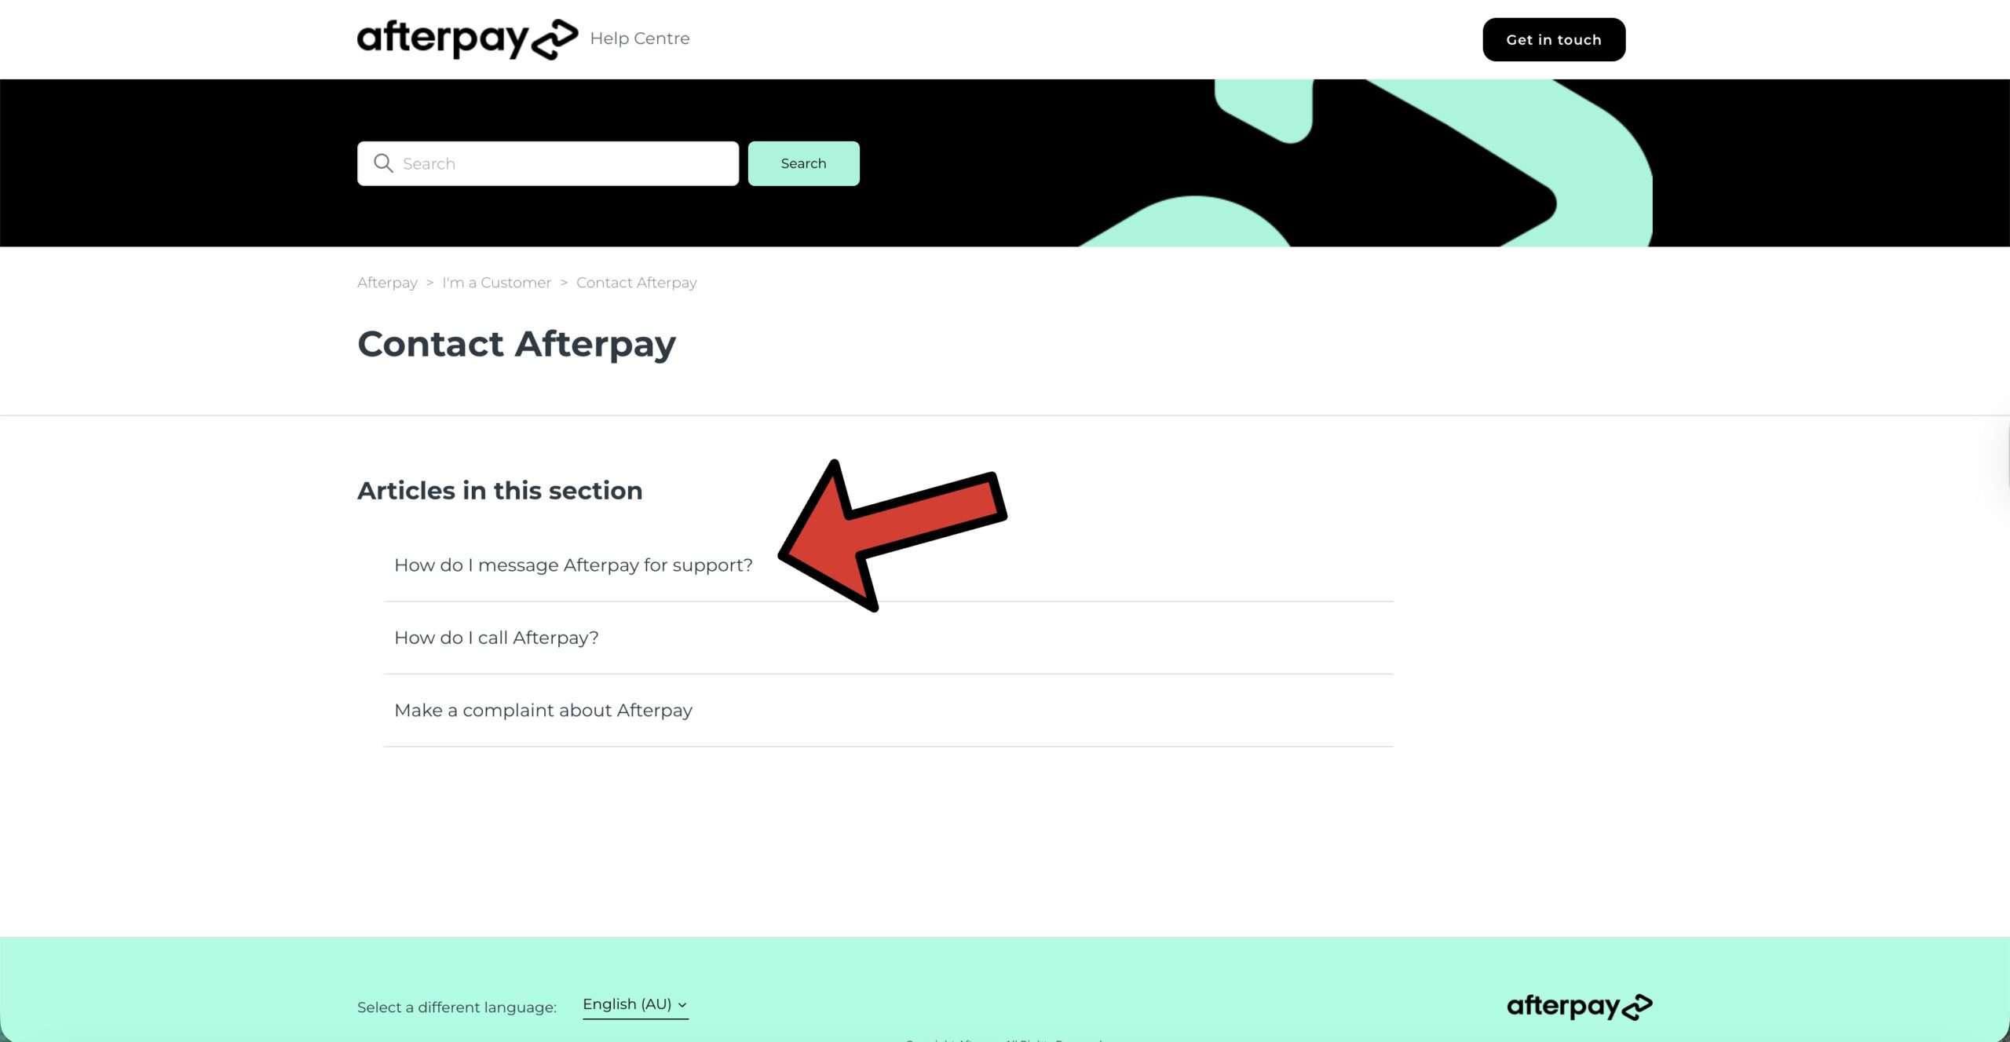Image resolution: width=2010 pixels, height=1042 pixels.
Task: Focus the Search input field
Action: [548, 163]
